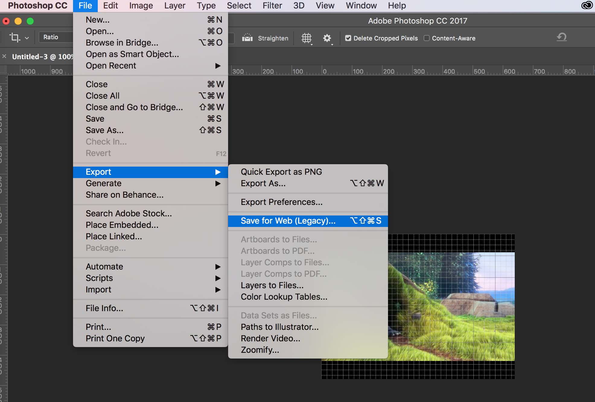The height and width of the screenshot is (402, 595).
Task: Open Export Preferences...
Action: 308,202
